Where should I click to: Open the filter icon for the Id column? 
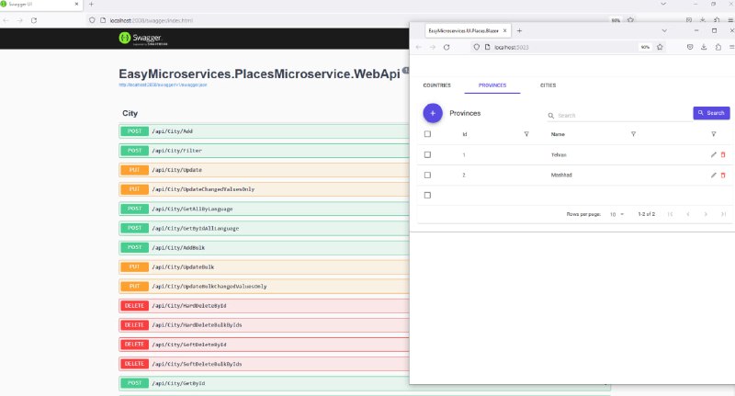pos(526,134)
